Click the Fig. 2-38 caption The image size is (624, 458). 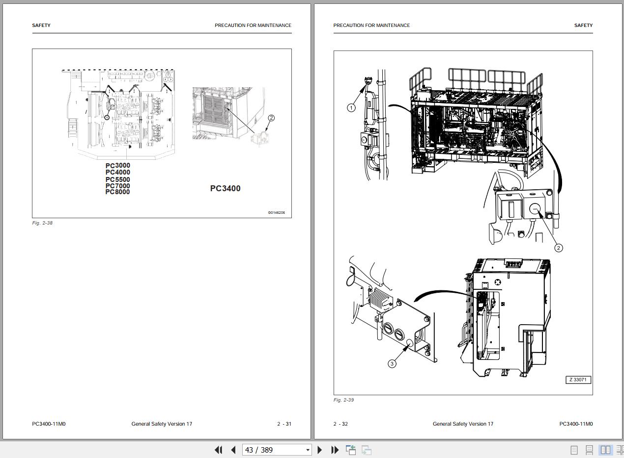tap(42, 223)
